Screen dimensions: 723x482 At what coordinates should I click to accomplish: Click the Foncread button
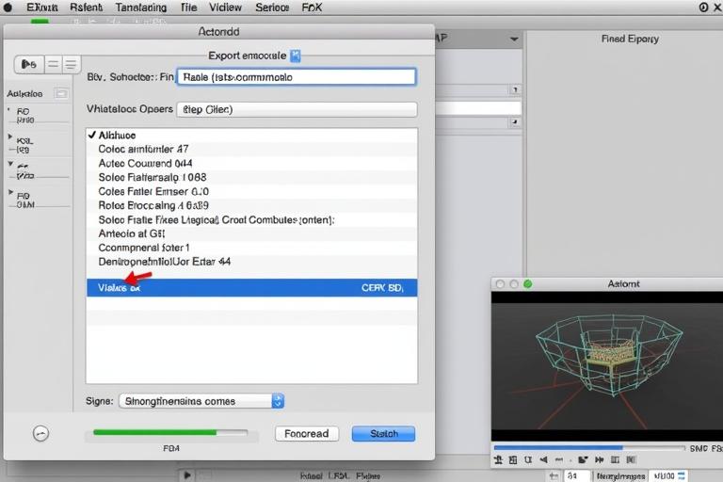[307, 434]
